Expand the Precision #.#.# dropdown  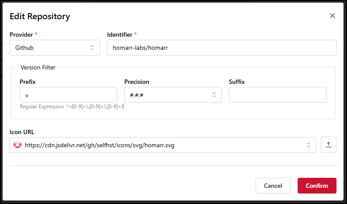tap(173, 95)
